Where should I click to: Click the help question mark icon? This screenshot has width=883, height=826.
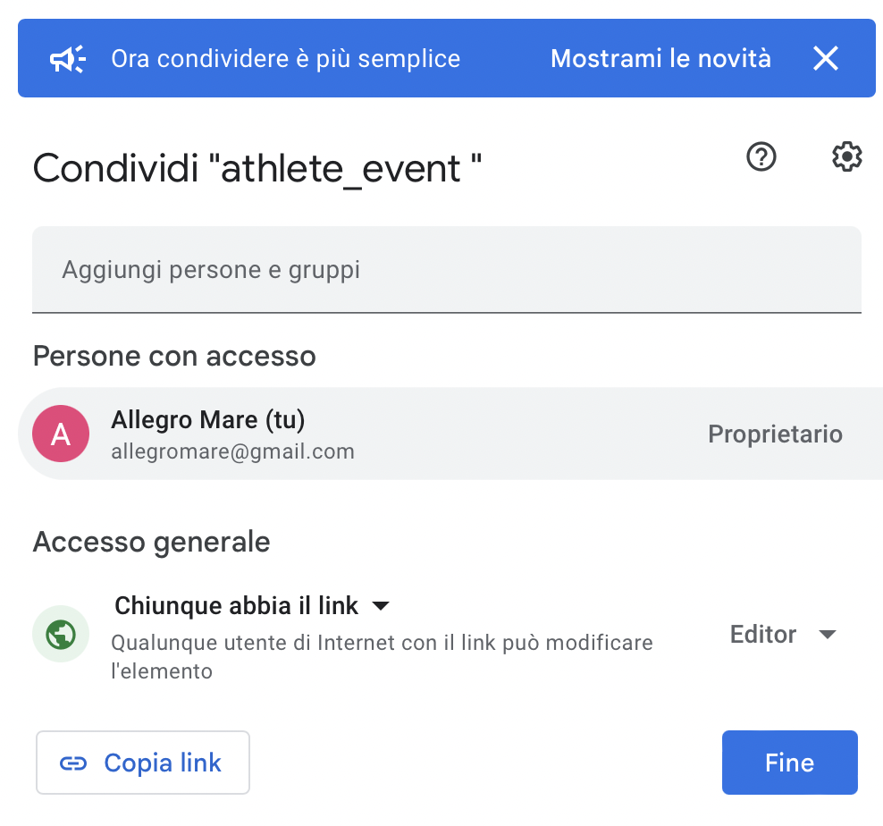pyautogui.click(x=760, y=156)
